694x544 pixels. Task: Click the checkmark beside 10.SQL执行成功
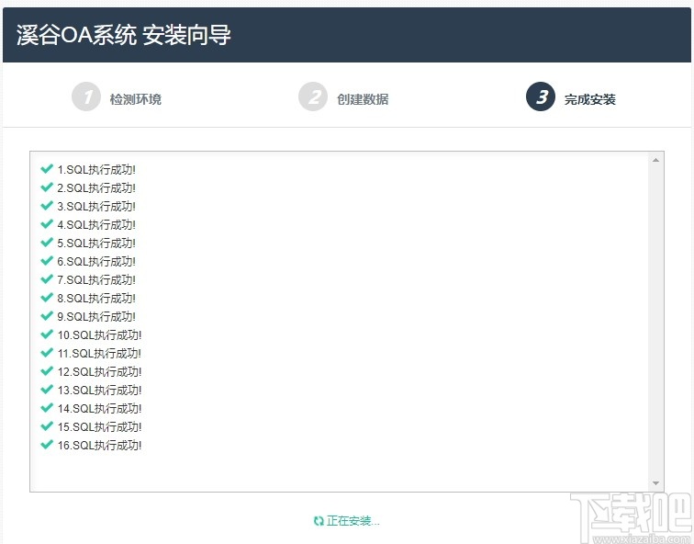(47, 334)
